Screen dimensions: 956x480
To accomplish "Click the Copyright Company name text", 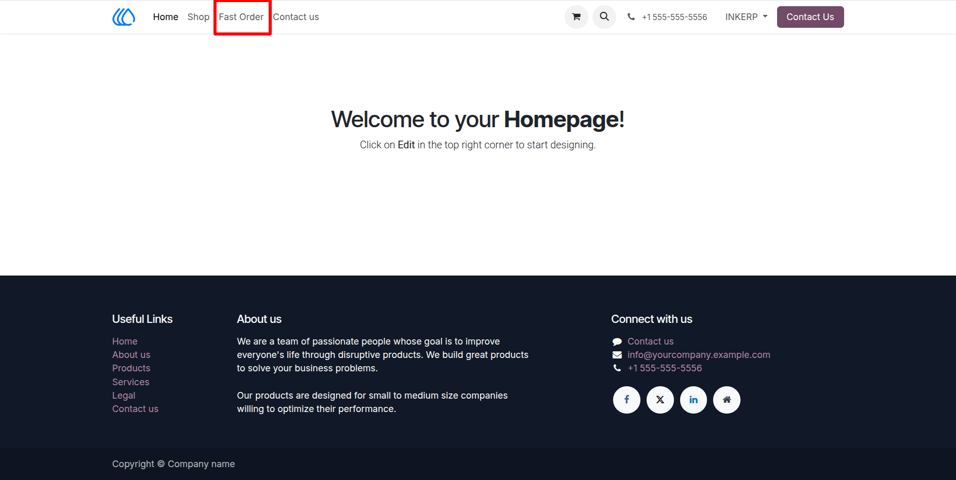I will click(173, 464).
